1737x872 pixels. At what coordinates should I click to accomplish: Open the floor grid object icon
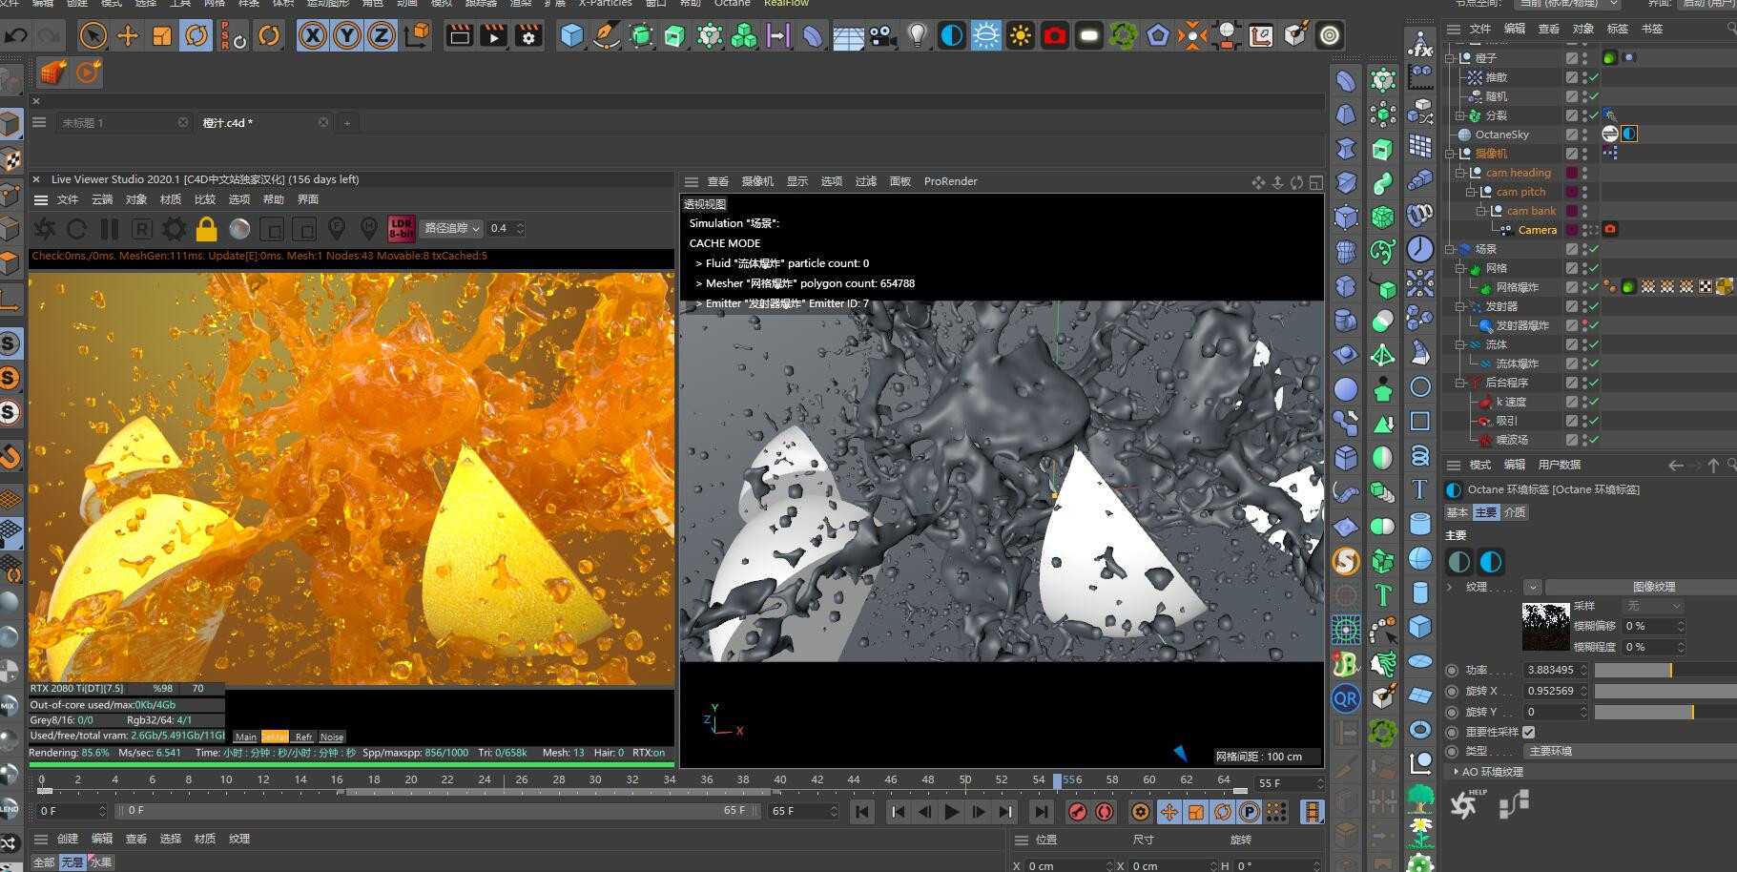(848, 36)
